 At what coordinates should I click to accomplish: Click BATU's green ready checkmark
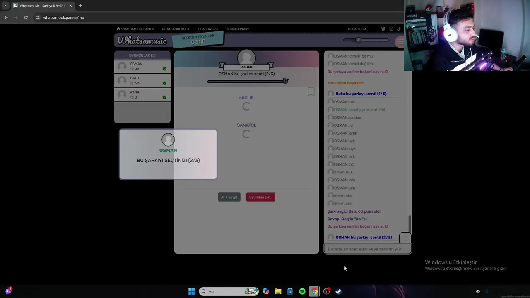click(x=164, y=83)
